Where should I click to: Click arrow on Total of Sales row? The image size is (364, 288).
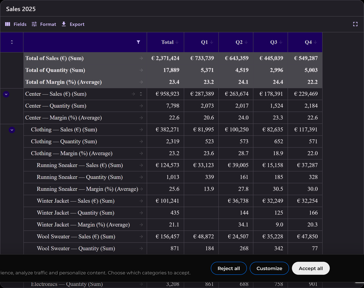[x=141, y=58]
